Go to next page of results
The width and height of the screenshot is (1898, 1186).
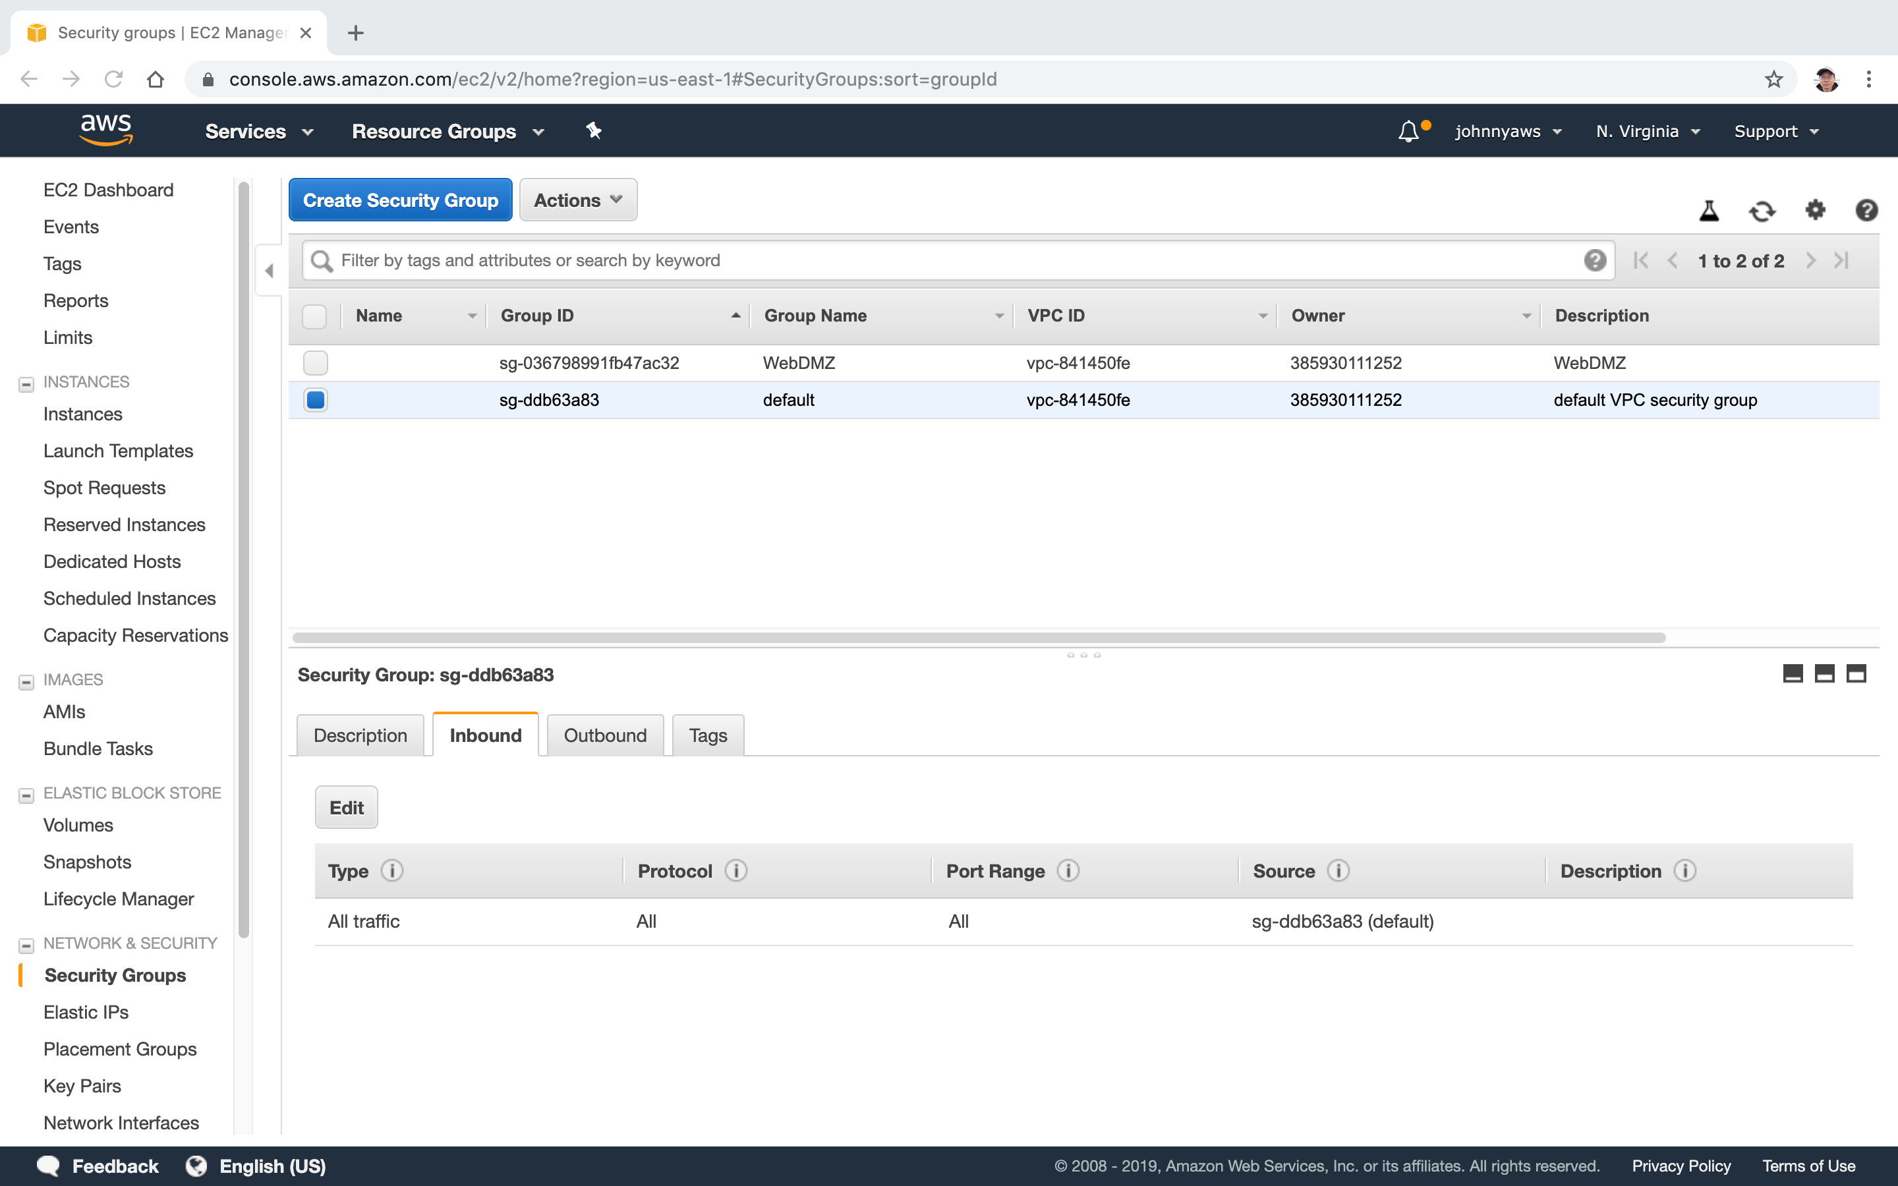coord(1810,260)
